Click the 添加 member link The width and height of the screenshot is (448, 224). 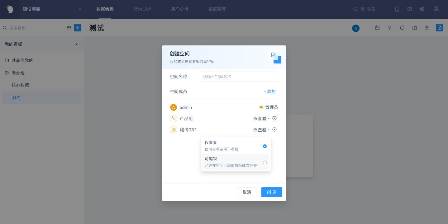[269, 91]
